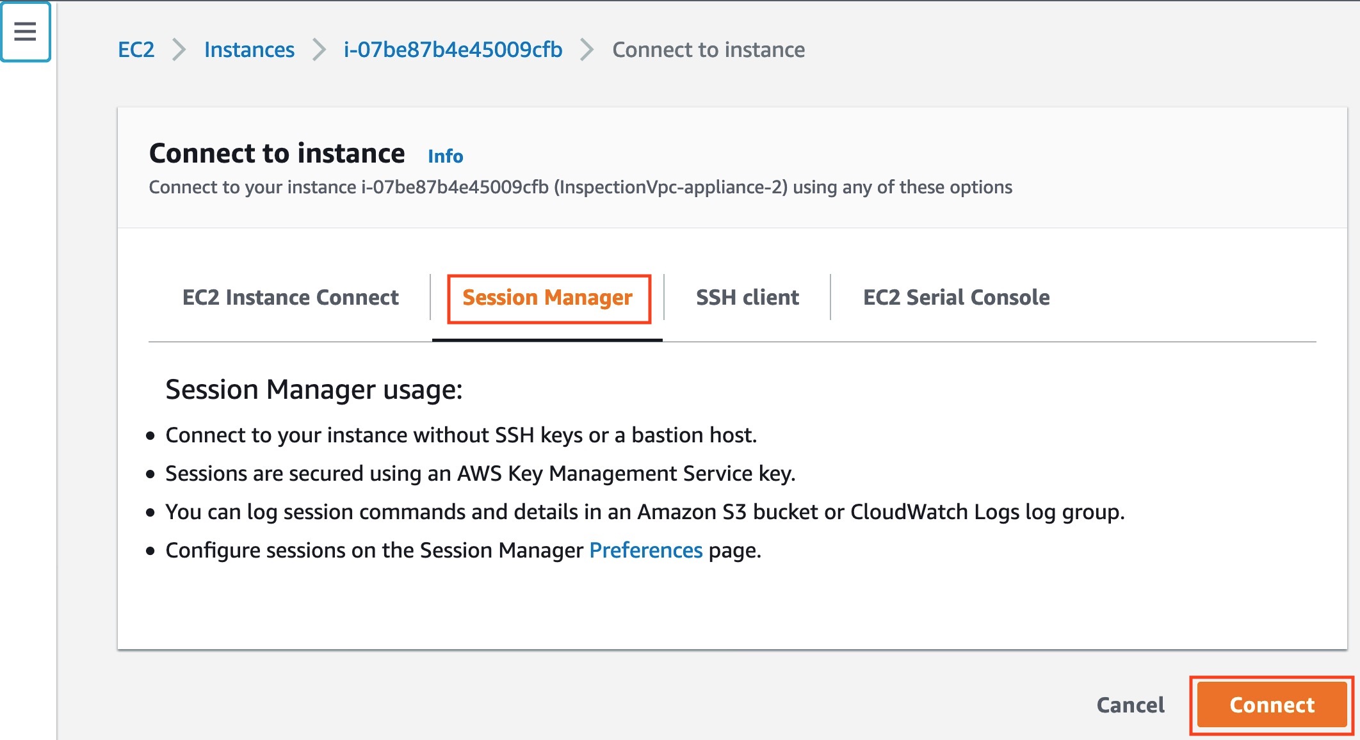Click the instance description subtitle text

(580, 188)
